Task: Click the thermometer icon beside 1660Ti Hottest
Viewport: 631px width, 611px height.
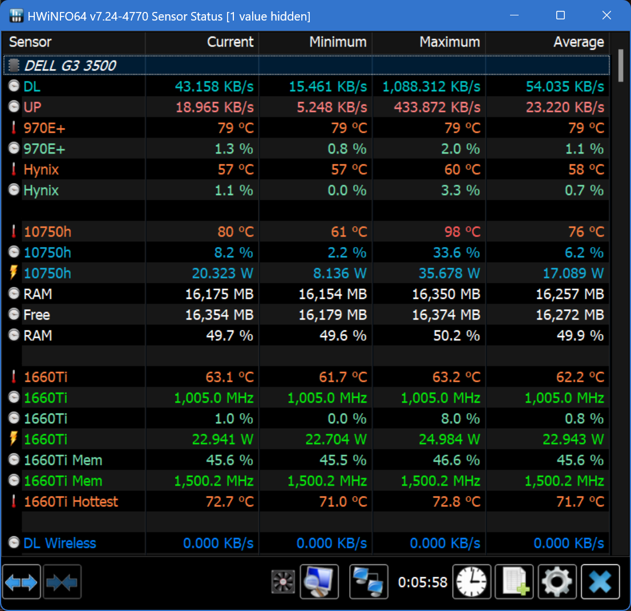Action: click(x=14, y=501)
